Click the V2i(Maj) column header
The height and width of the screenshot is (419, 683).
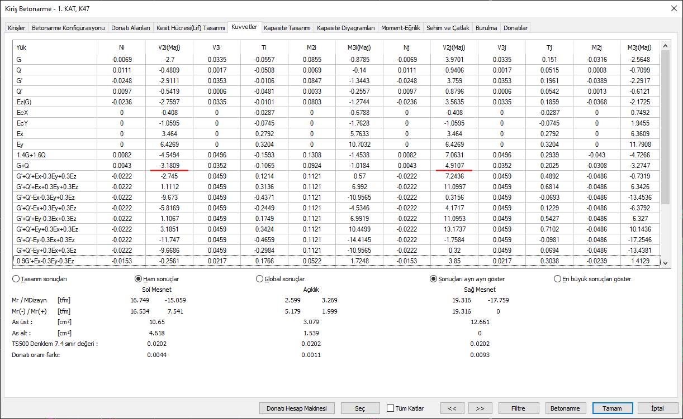(x=169, y=48)
